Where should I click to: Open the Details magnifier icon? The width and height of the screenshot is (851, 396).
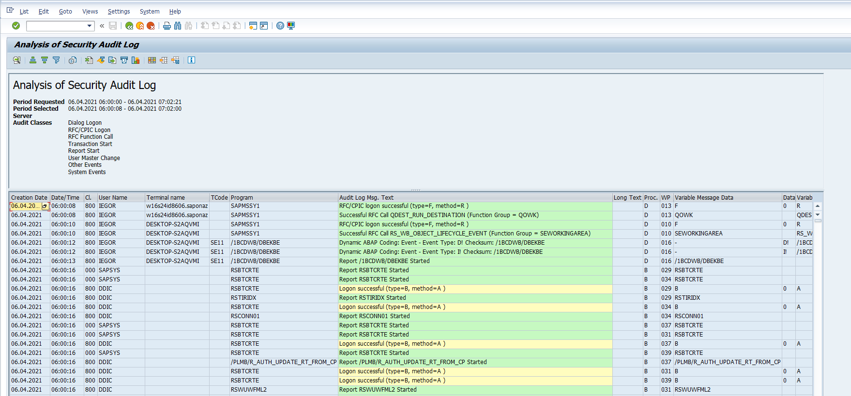tap(17, 60)
